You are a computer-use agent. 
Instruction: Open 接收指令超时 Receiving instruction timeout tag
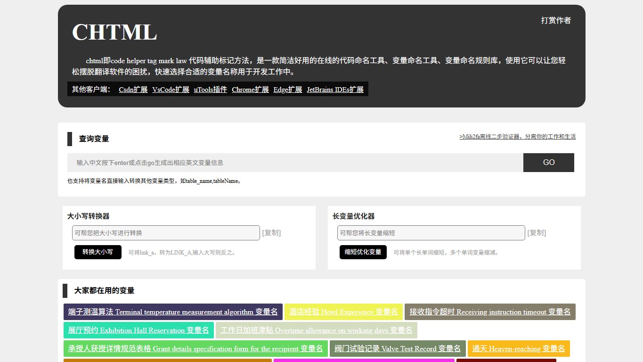(490, 312)
